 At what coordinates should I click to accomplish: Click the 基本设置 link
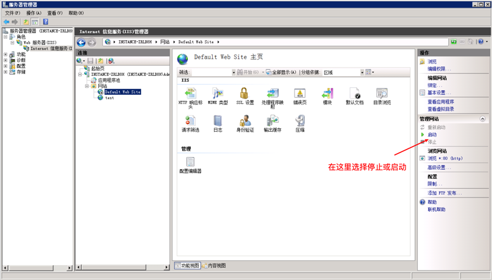click(x=439, y=93)
